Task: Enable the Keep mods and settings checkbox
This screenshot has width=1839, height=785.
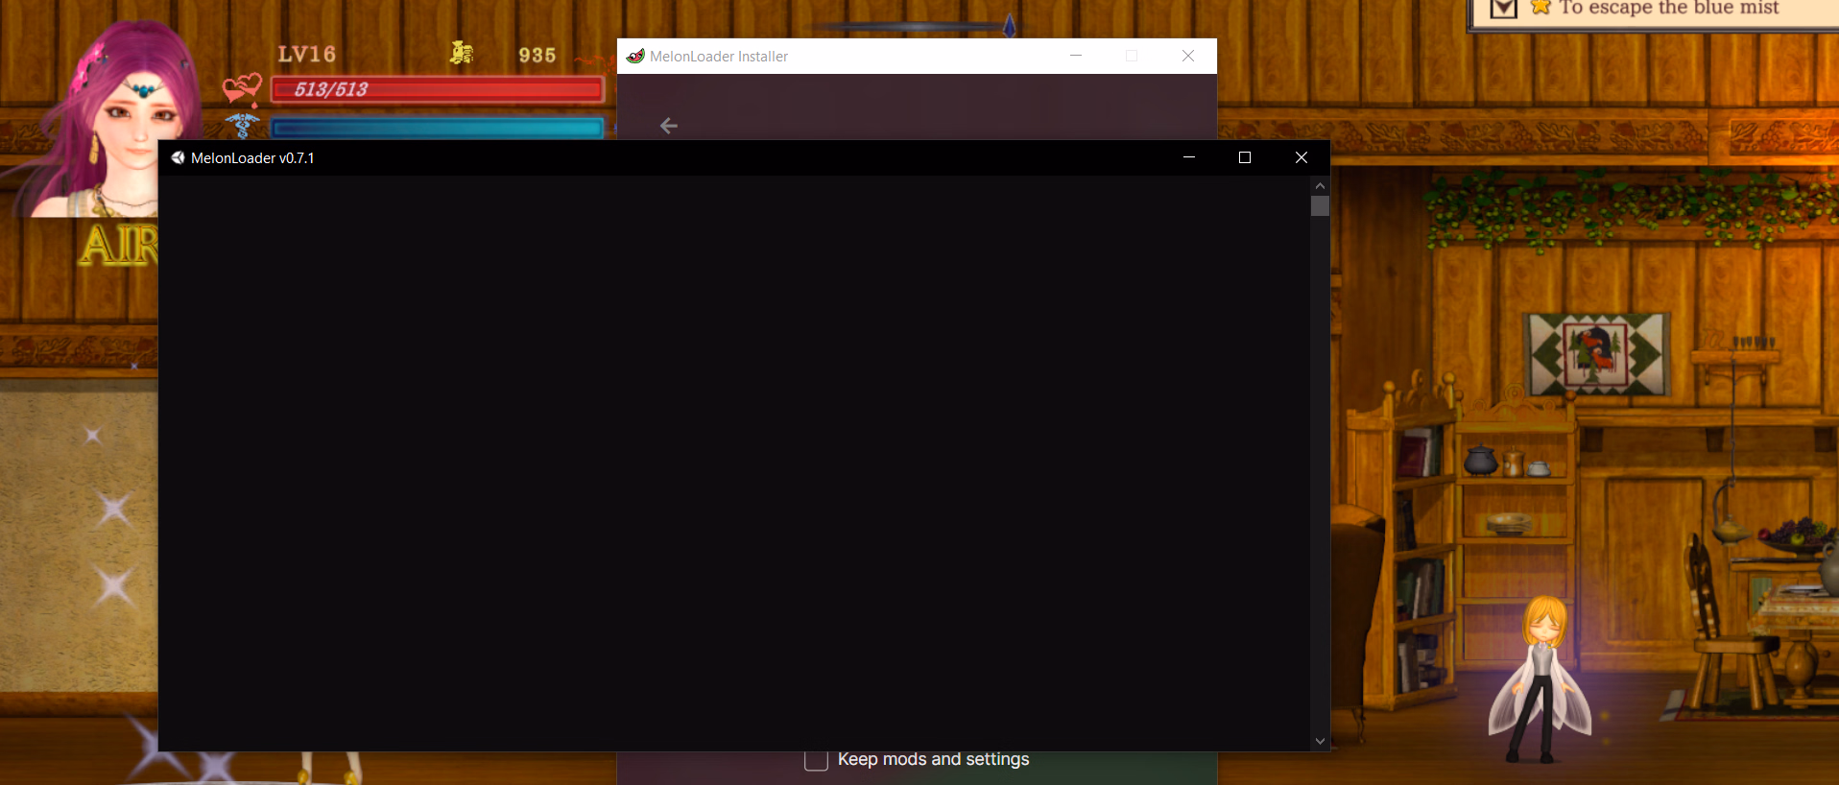Action: 816,760
